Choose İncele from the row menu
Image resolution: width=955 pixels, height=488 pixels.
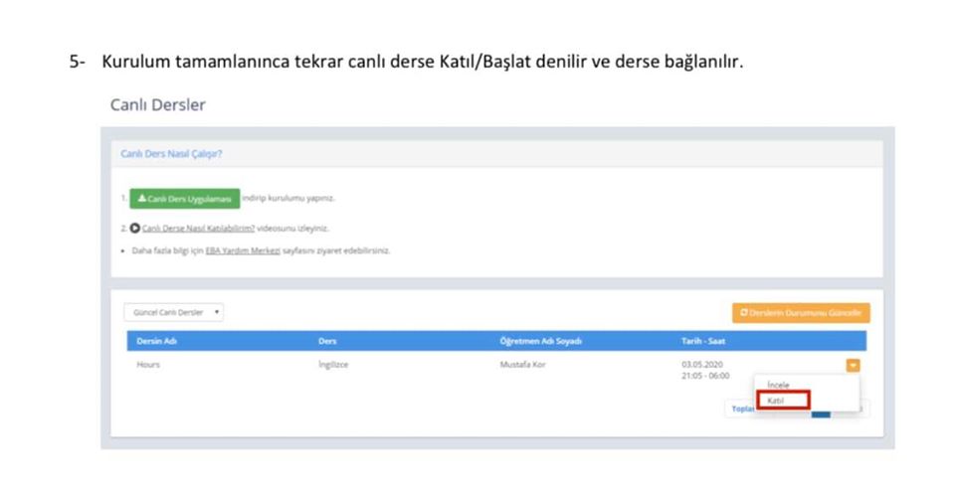coord(778,386)
